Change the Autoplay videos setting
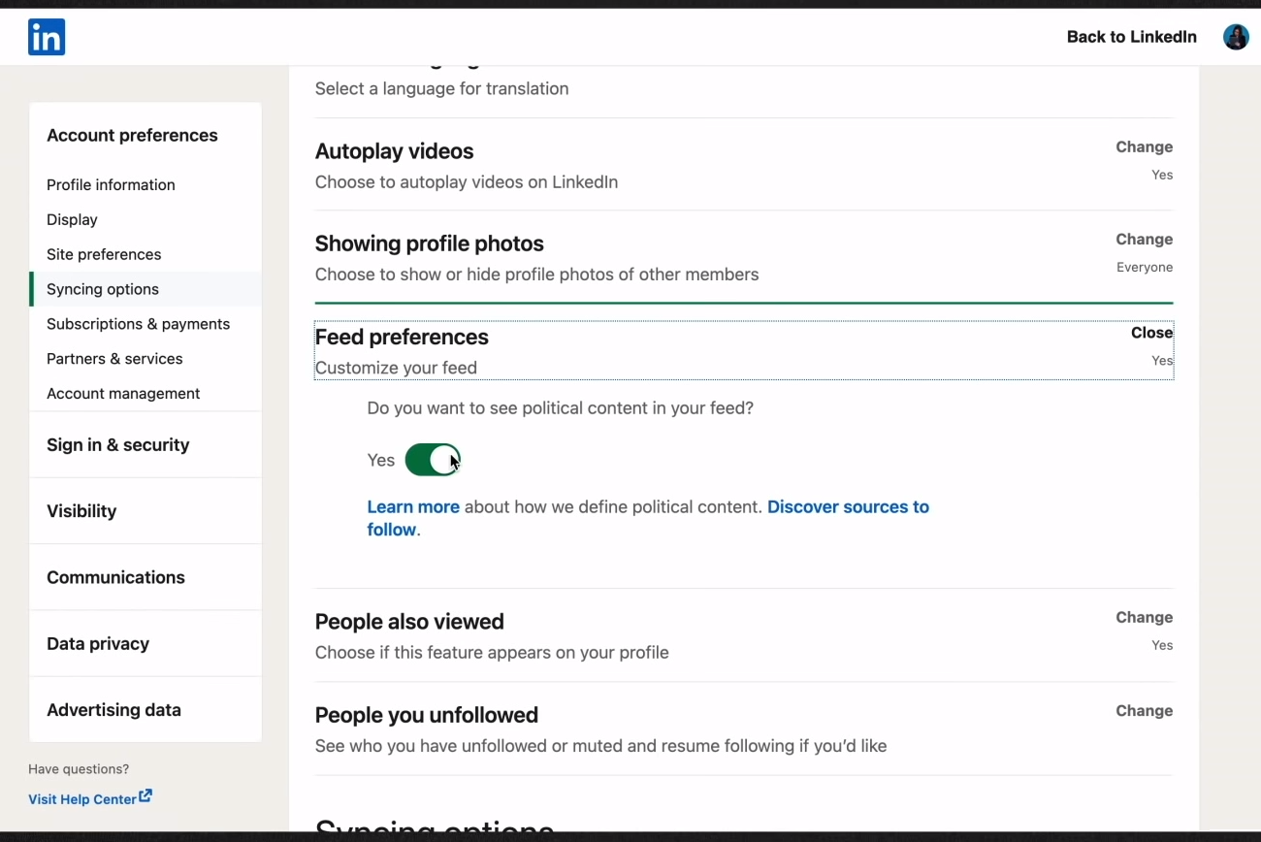The height and width of the screenshot is (842, 1261). click(x=1144, y=147)
